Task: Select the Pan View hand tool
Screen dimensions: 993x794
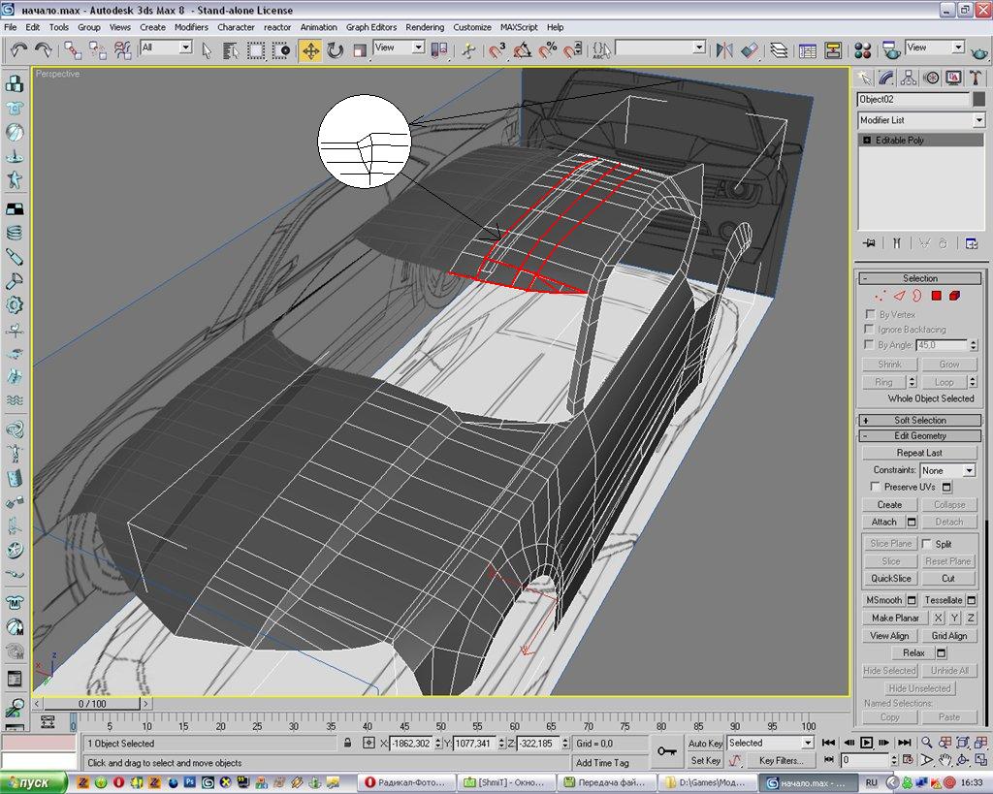Action: 947,761
